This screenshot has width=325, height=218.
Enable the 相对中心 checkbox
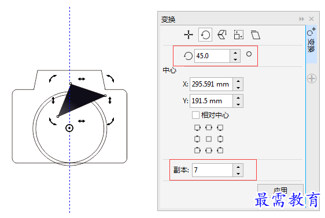click(x=195, y=115)
